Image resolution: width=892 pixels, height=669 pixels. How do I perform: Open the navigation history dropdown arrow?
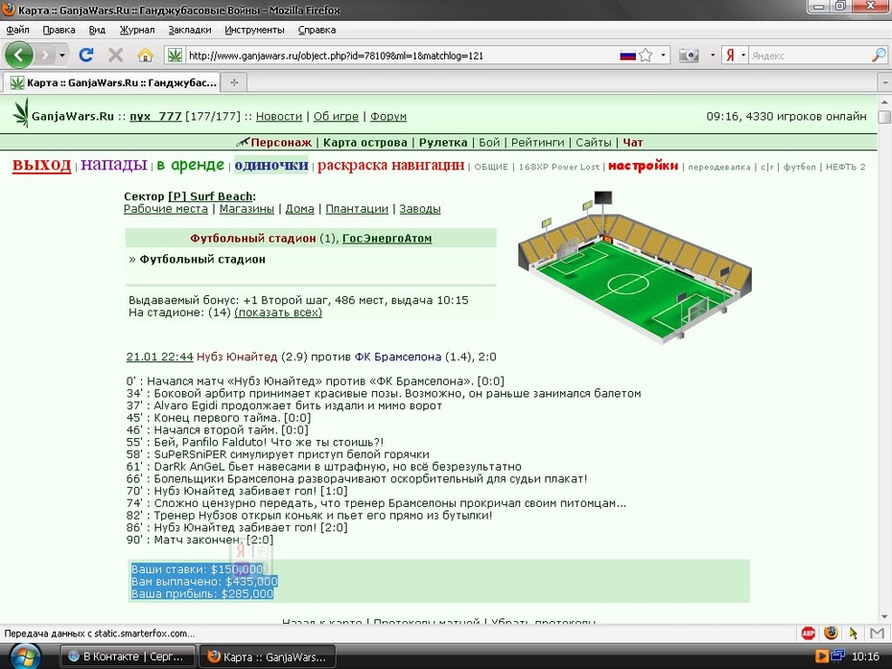[62, 56]
